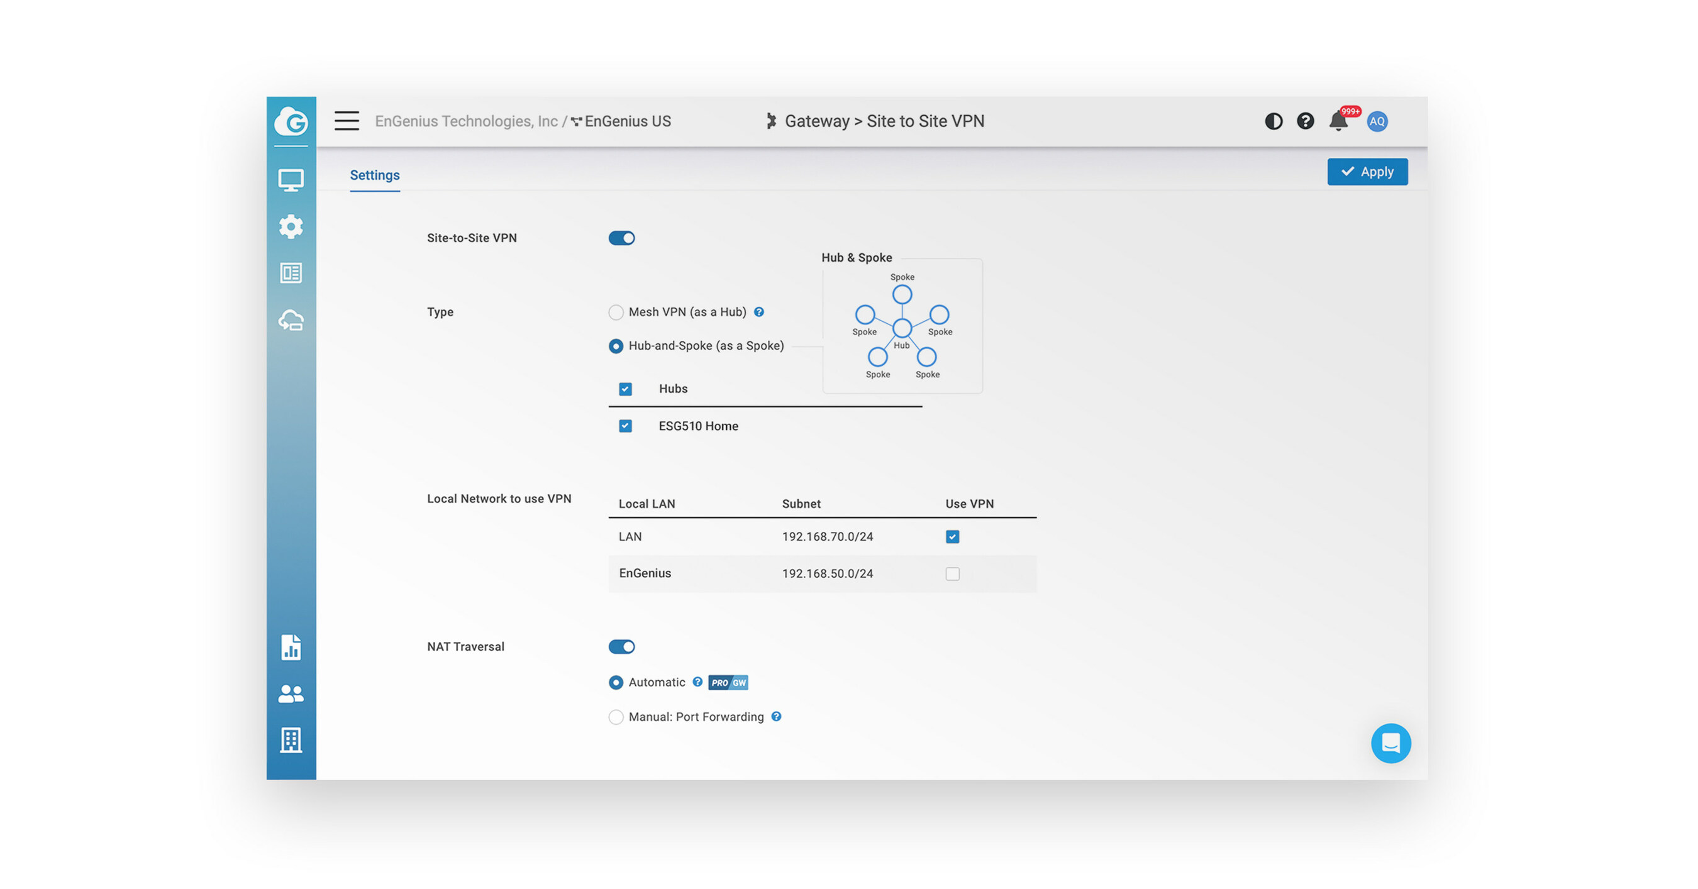The height and width of the screenshot is (889, 1698).
Task: Enable Use VPN for the EnGenius subnet
Action: [952, 573]
